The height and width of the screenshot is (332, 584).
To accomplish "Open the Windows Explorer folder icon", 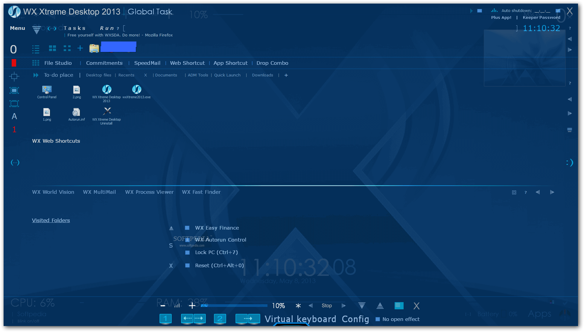I will (x=94, y=48).
